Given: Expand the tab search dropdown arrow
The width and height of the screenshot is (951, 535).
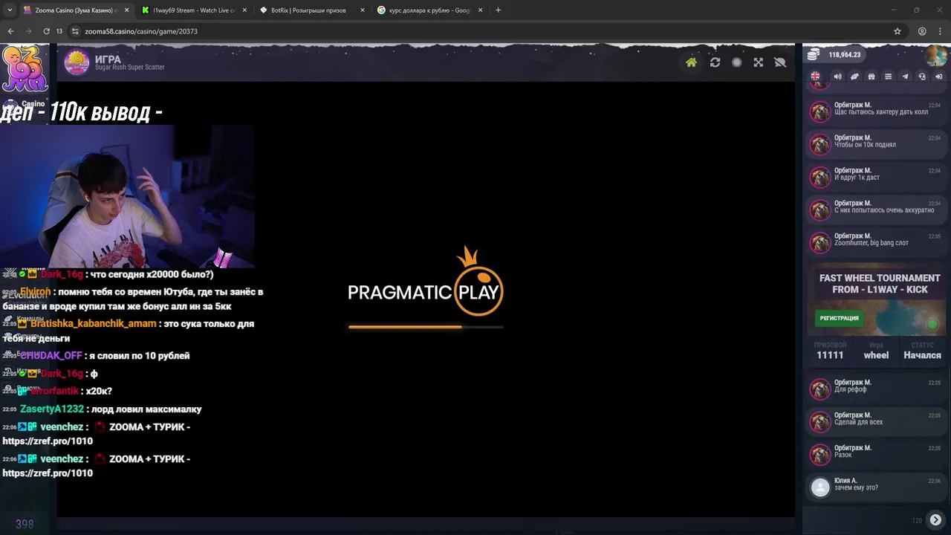Looking at the screenshot, I should (x=10, y=10).
